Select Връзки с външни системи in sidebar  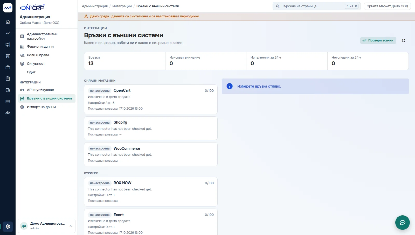coord(46,98)
